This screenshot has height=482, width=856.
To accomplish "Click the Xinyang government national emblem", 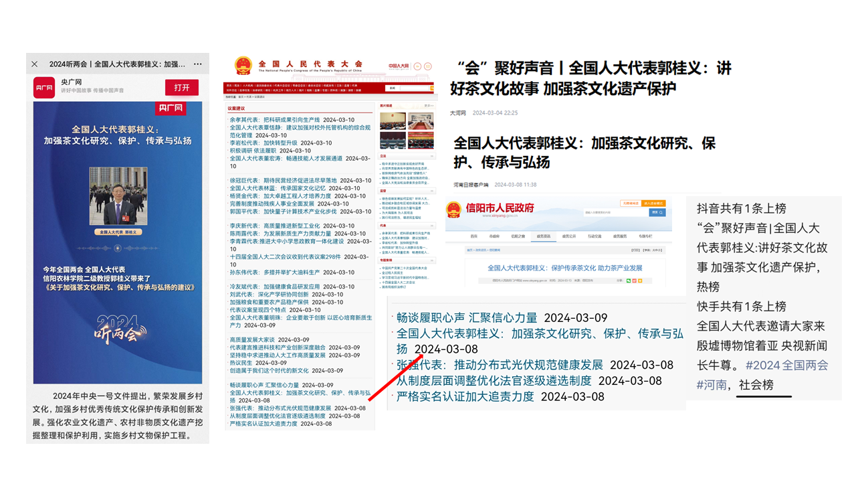I will (454, 210).
